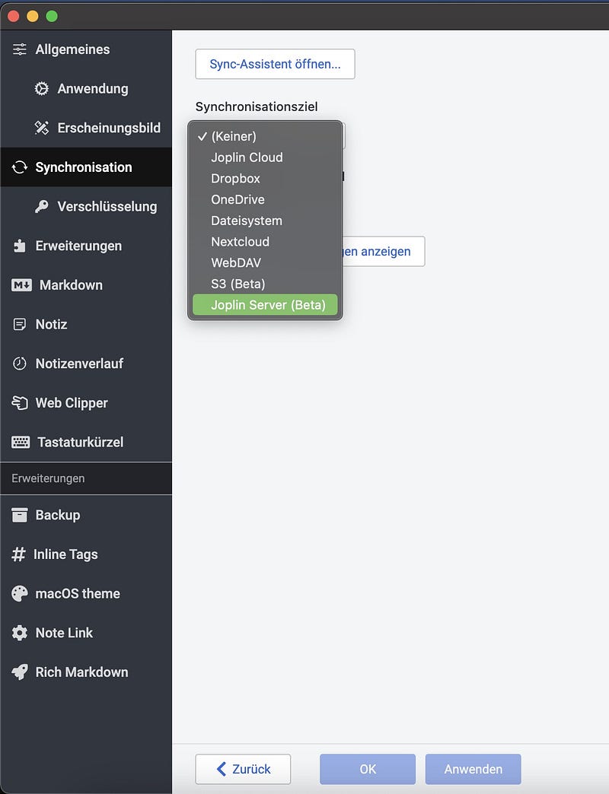Select (Keiner) as sync target
The image size is (609, 794).
coord(265,136)
